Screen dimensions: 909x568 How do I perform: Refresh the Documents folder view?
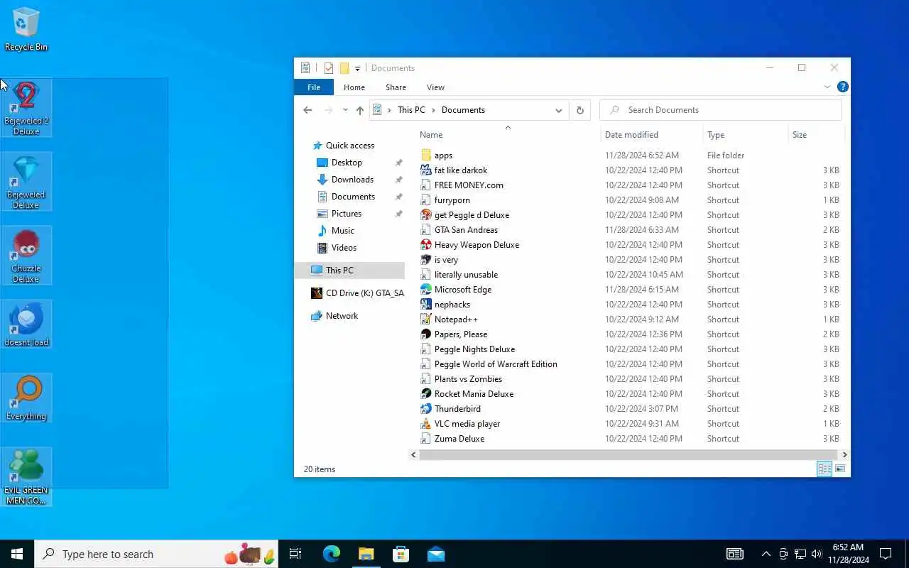(x=580, y=110)
